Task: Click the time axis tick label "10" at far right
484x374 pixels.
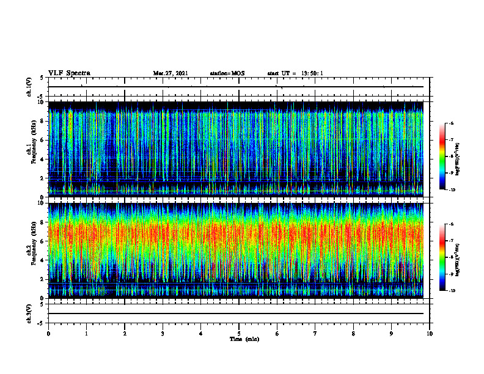Action: [x=430, y=334]
